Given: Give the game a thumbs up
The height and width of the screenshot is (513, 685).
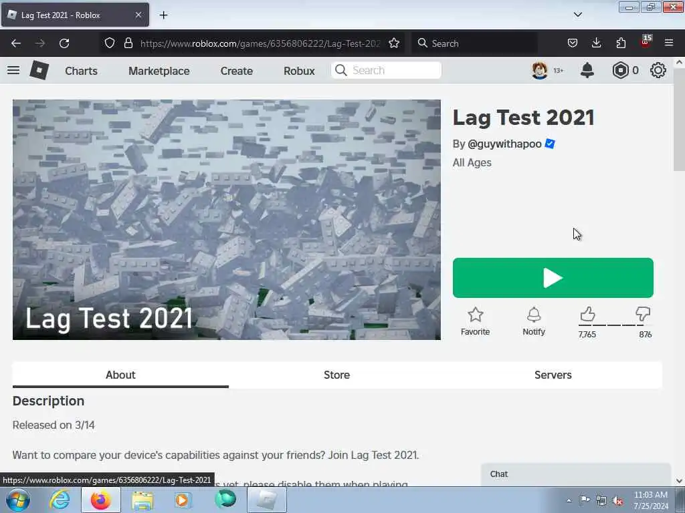Looking at the screenshot, I should (x=587, y=314).
